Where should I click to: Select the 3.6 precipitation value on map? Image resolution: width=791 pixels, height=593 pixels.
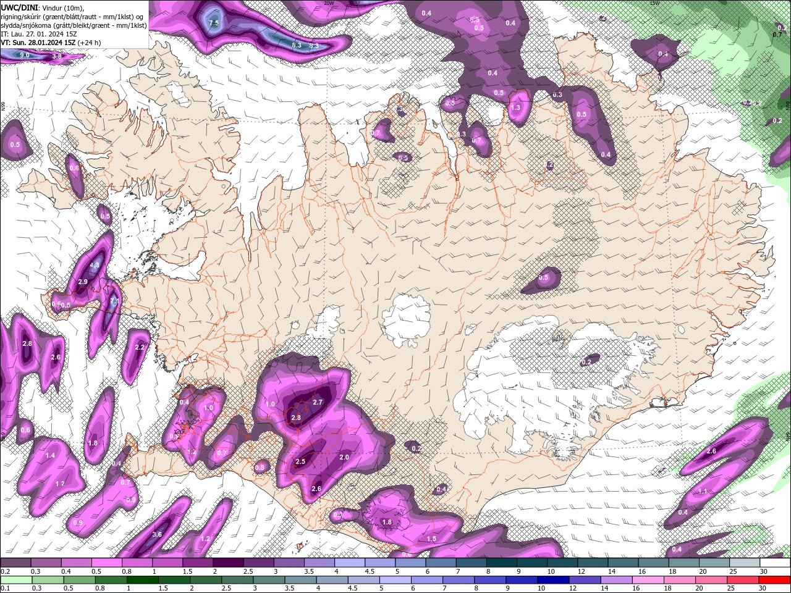pyautogui.click(x=156, y=535)
